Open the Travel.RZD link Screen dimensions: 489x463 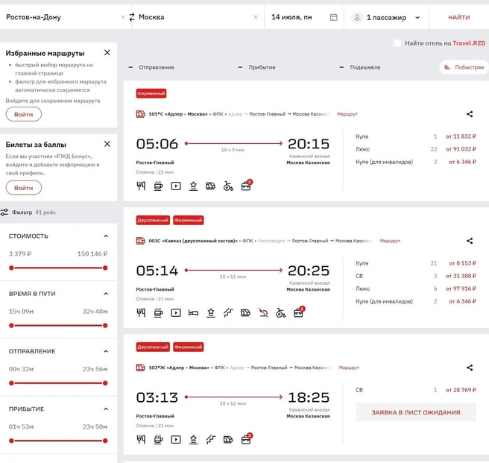point(469,43)
